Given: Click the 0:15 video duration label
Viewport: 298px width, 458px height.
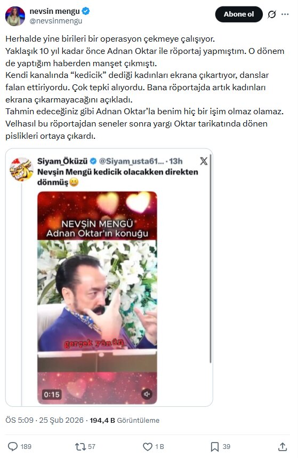Looking at the screenshot, I should (52, 394).
